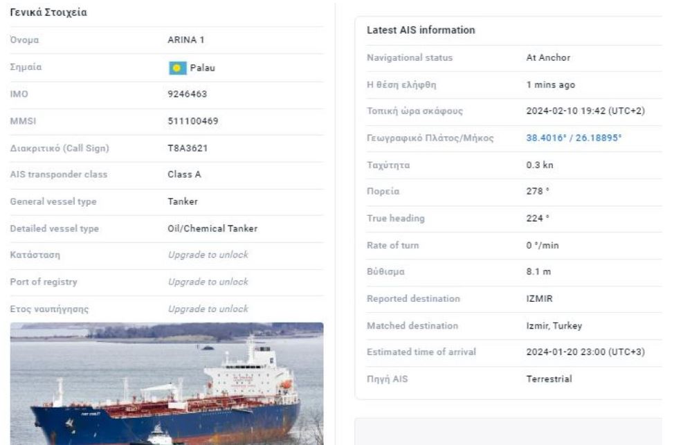
Task: Click the vessel name ARINA 1
Action: (x=186, y=40)
